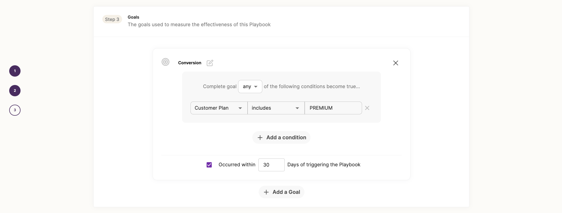Focus the 30 days input field
The height and width of the screenshot is (213, 562).
[271, 165]
